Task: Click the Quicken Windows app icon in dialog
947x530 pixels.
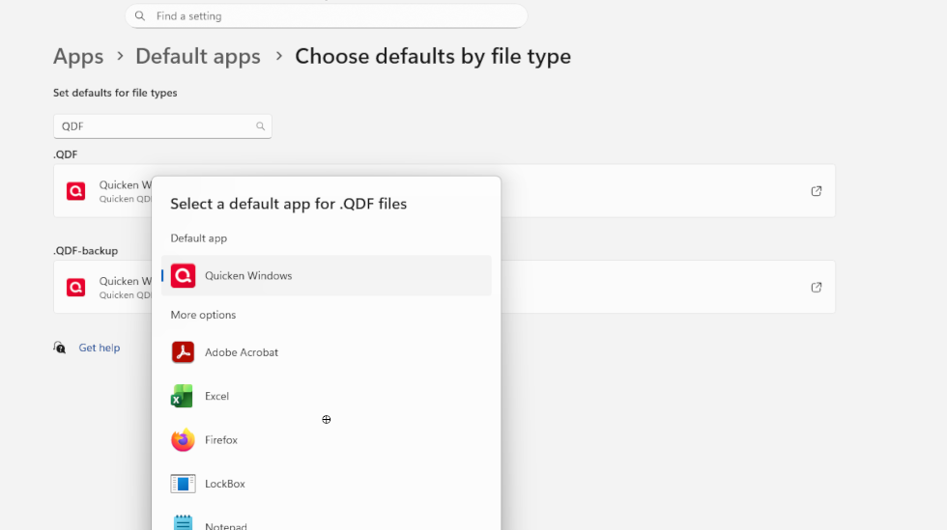Action: 183,276
